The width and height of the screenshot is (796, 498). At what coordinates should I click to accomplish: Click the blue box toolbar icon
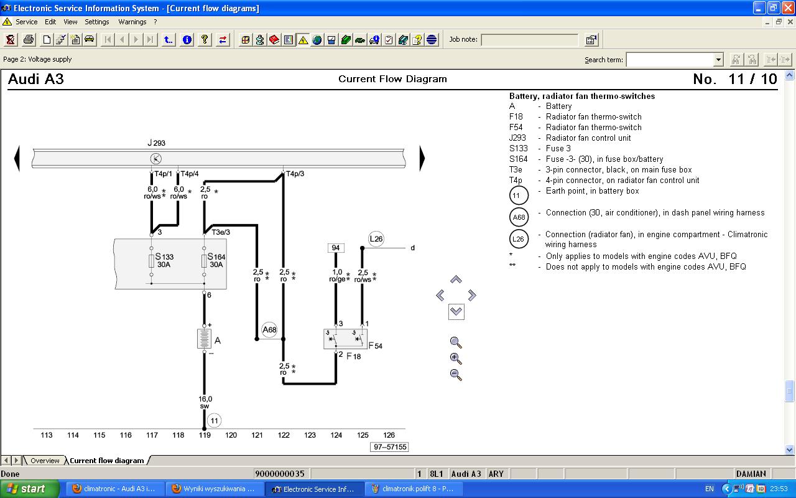point(331,40)
